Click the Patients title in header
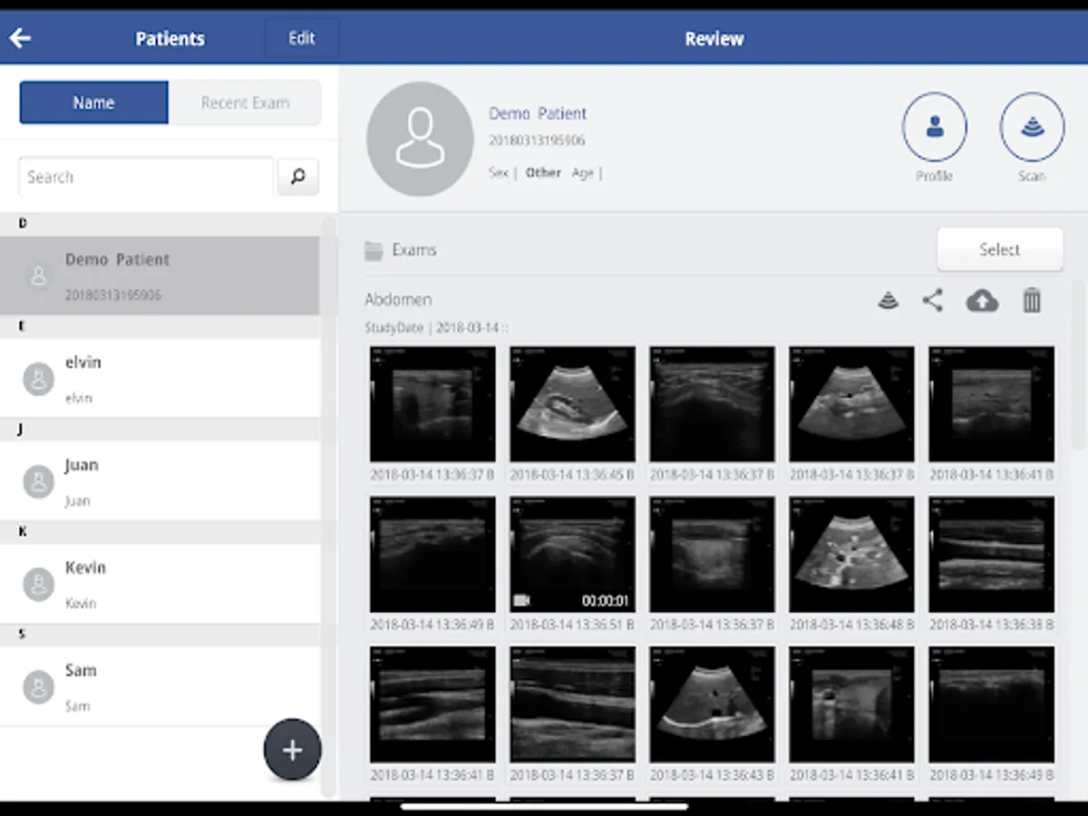 [170, 38]
